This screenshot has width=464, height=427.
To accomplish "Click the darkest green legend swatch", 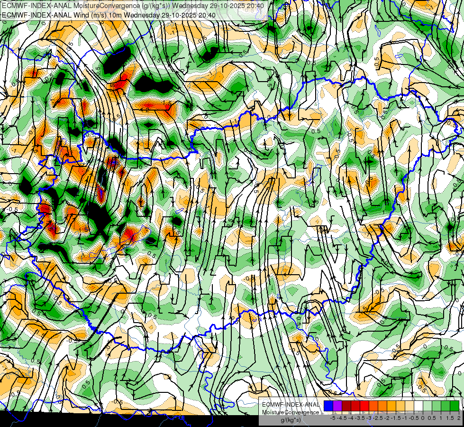I will [455, 406].
